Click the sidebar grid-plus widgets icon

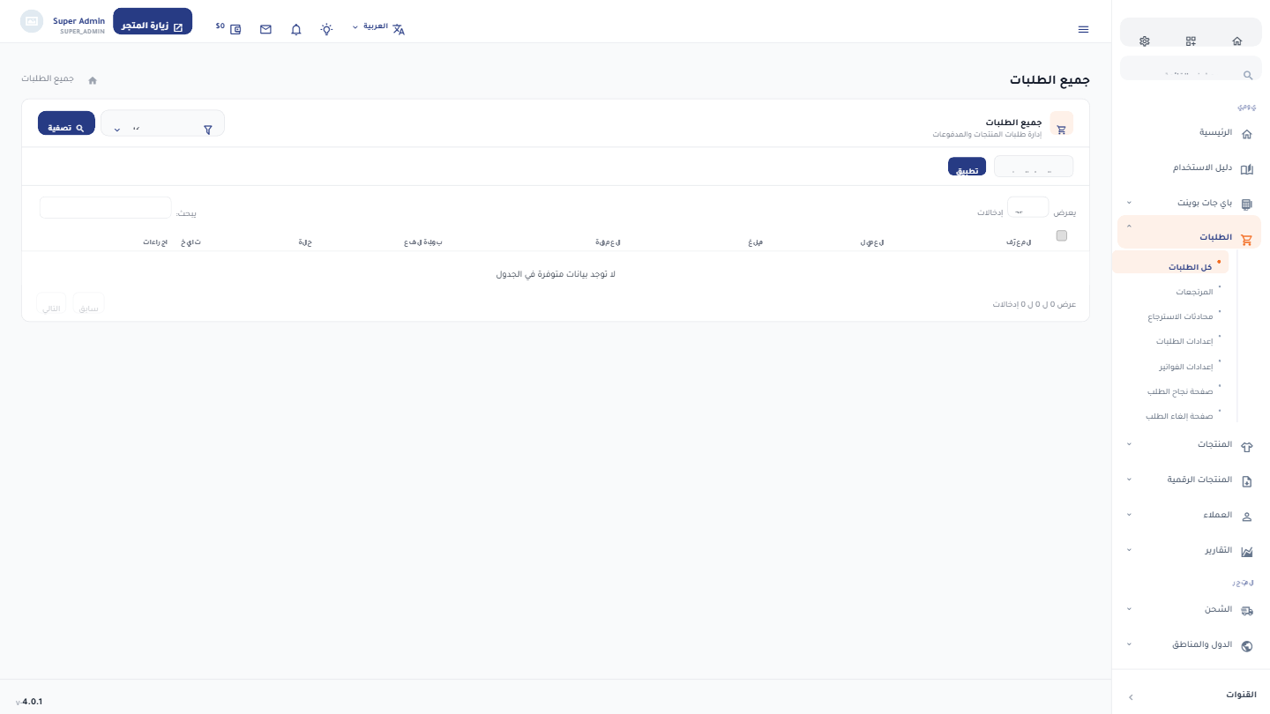(1191, 41)
